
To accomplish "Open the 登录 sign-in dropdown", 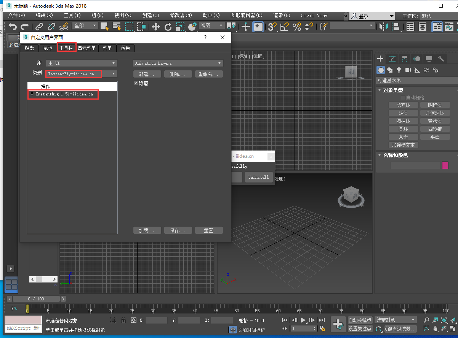I will 373,16.
